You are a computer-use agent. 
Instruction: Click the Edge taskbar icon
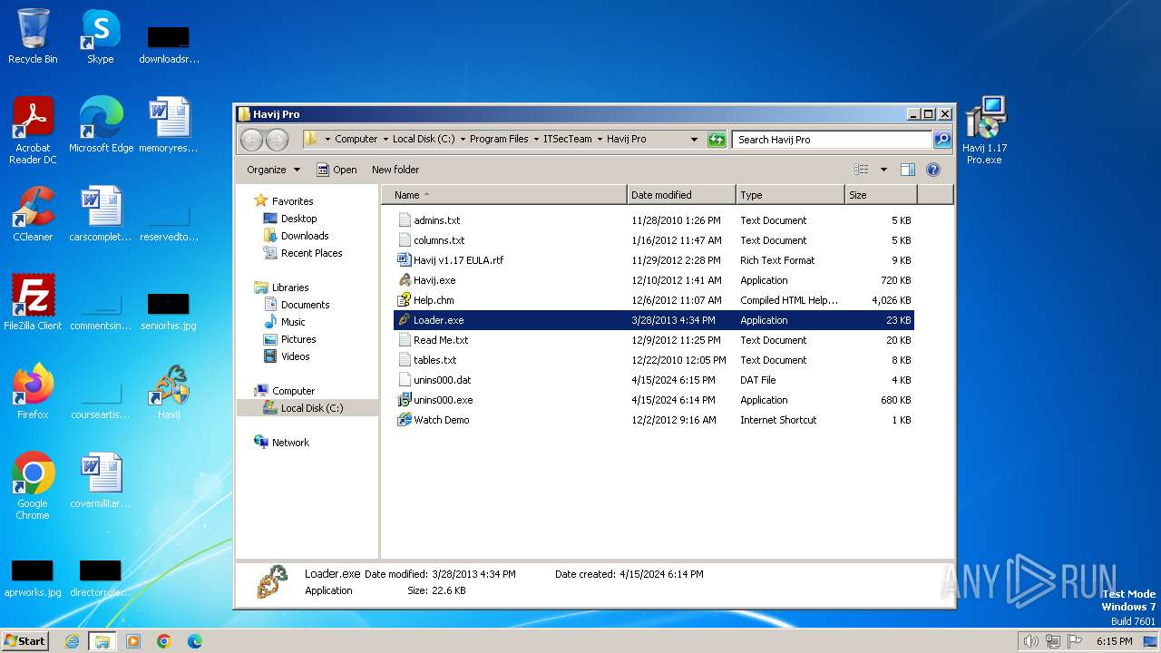(x=194, y=641)
